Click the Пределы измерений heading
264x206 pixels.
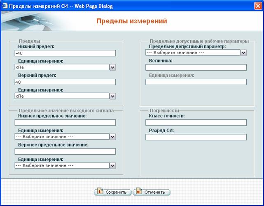tap(132, 21)
